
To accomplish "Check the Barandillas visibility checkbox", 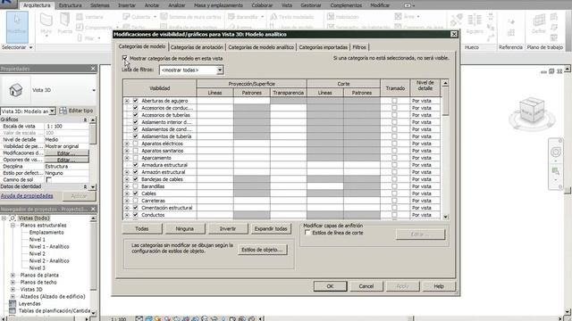I will click(x=135, y=186).
